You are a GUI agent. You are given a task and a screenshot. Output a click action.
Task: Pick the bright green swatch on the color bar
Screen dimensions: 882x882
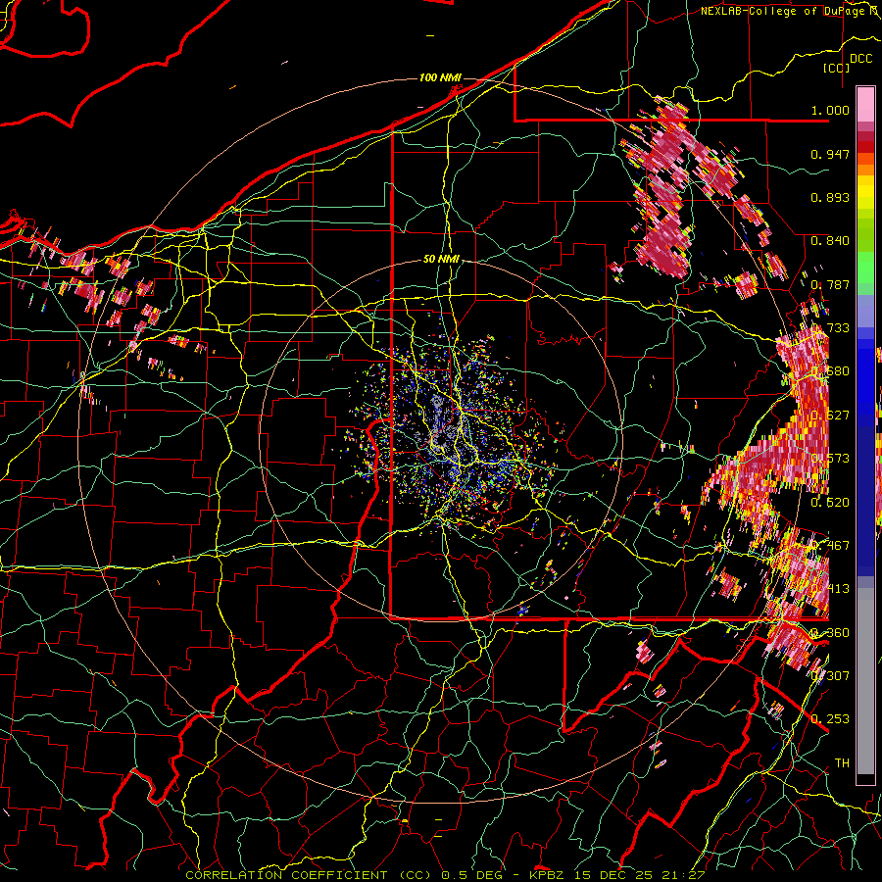click(865, 268)
